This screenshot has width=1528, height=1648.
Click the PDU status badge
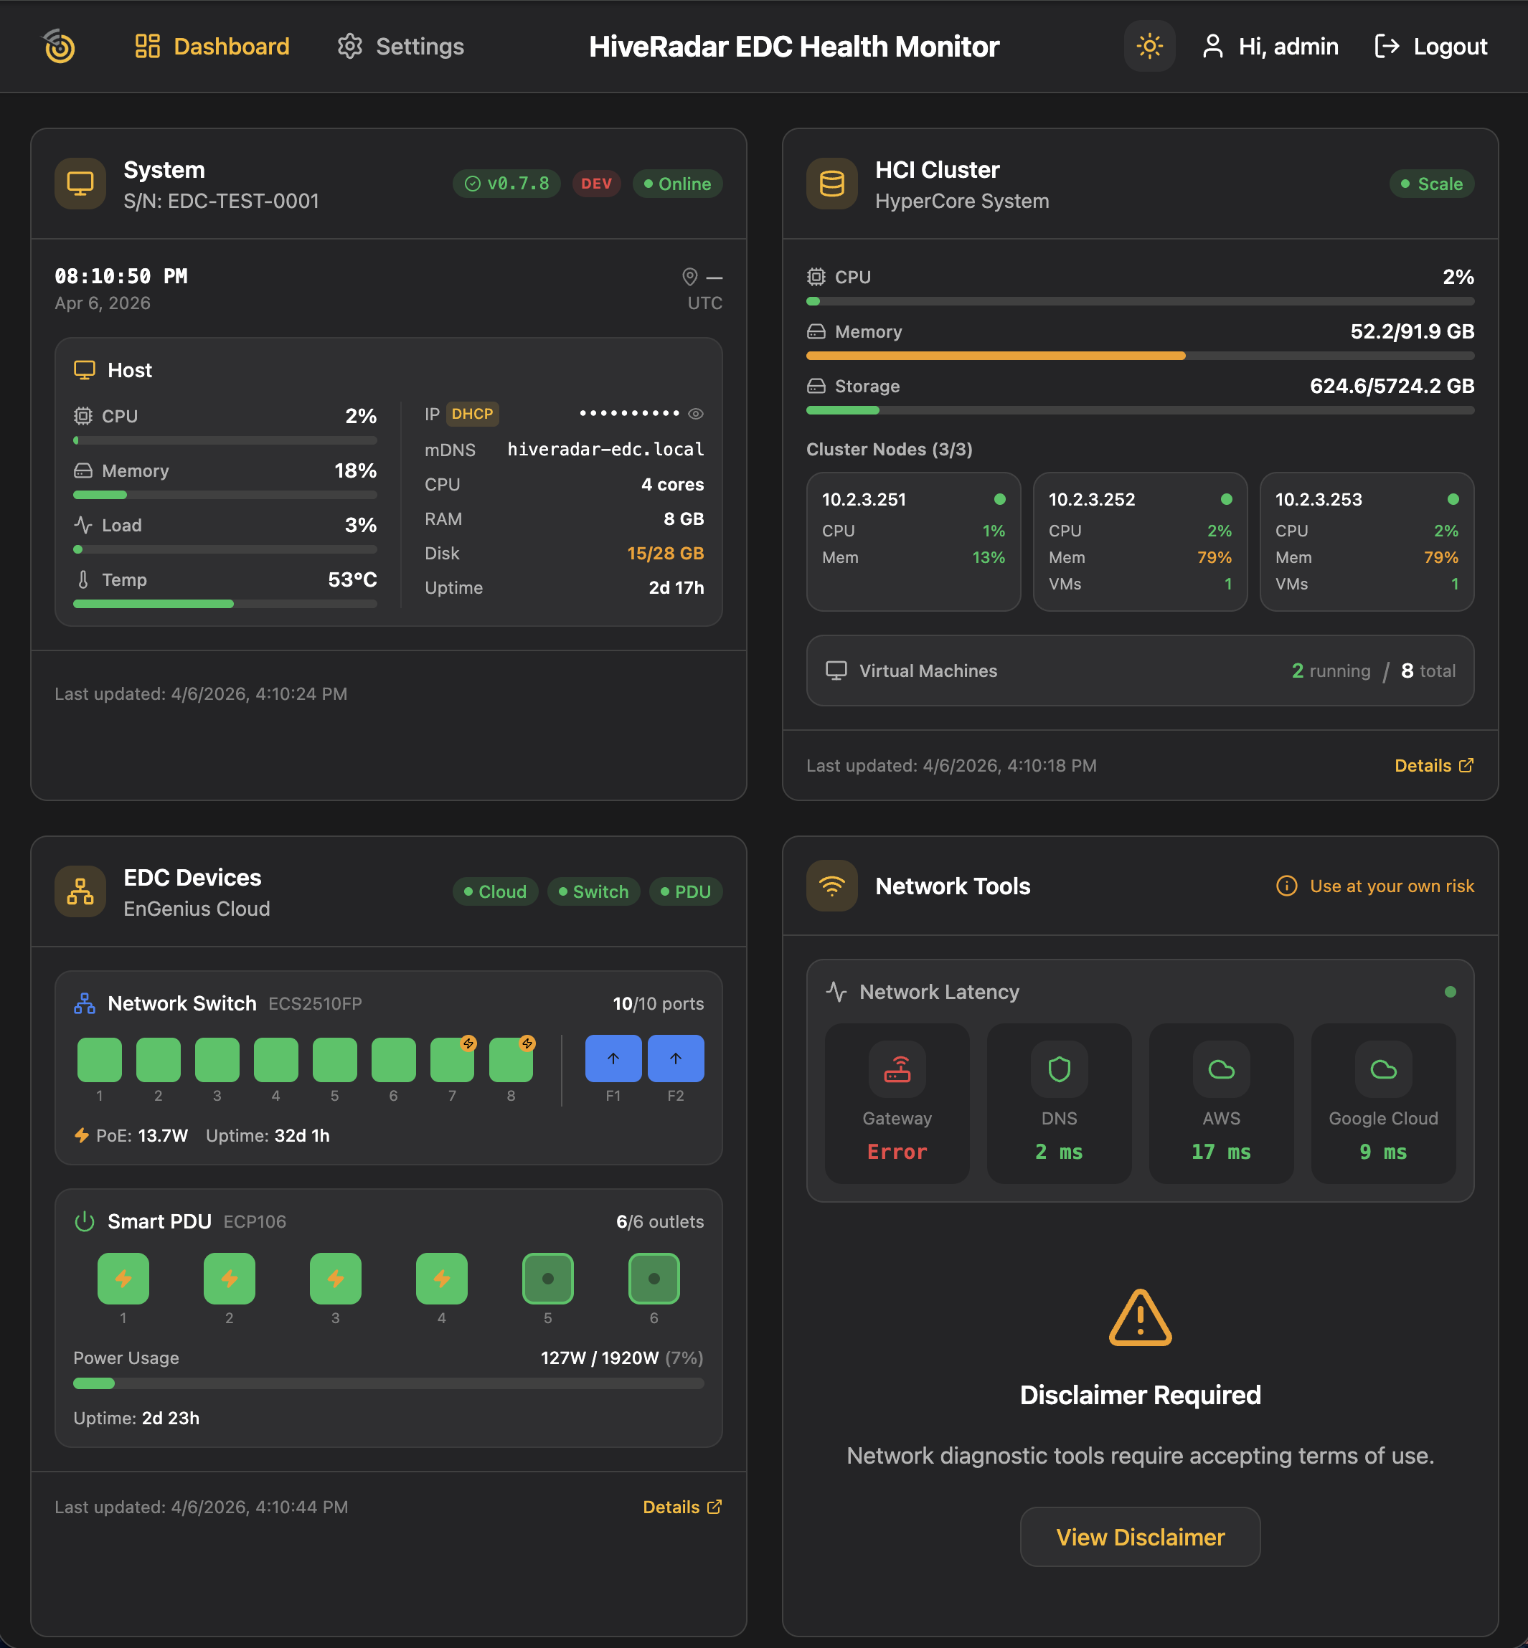[686, 891]
